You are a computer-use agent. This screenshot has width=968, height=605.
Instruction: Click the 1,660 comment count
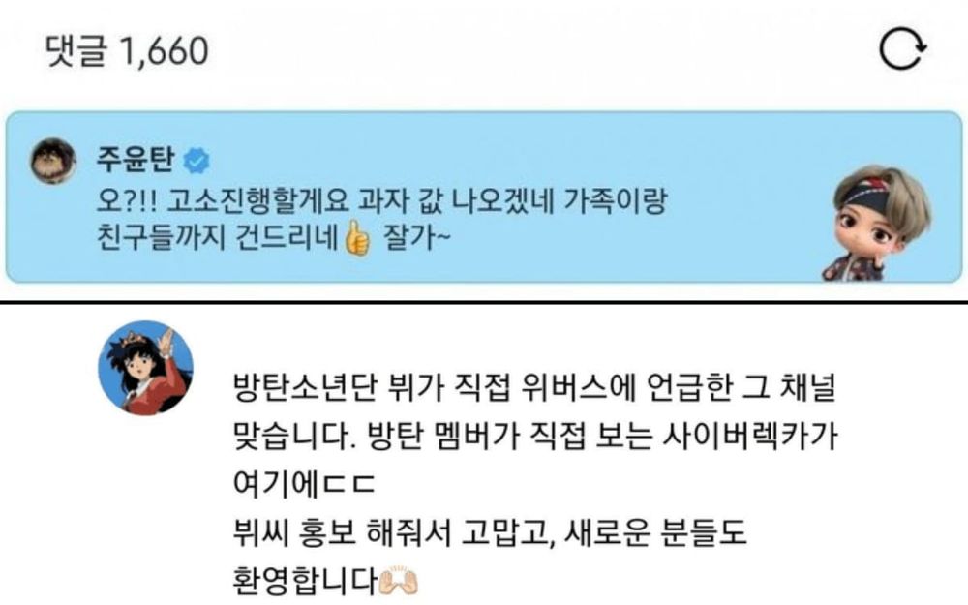[164, 51]
